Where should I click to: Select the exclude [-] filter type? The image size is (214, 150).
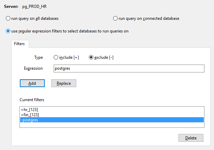click(91, 57)
